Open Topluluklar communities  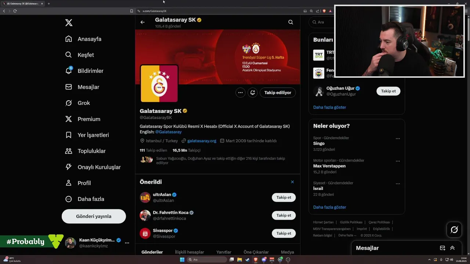coord(86,151)
